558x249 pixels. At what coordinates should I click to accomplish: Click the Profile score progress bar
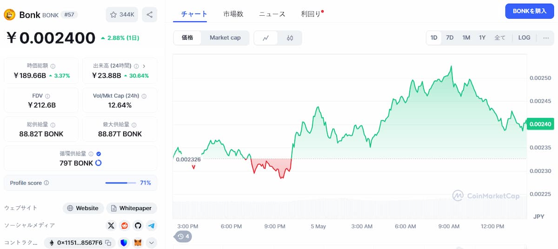coord(121,183)
